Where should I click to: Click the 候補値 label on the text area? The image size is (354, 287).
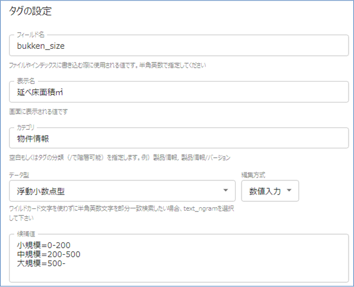click(x=26, y=234)
